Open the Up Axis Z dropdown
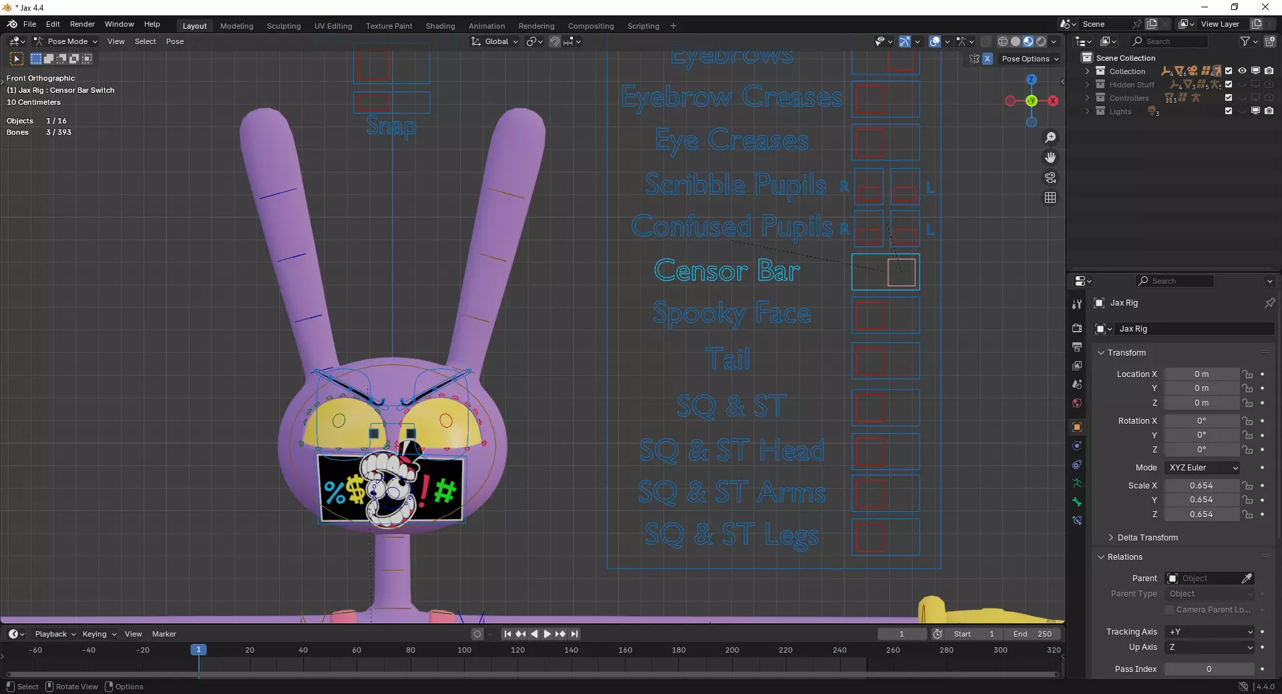Screen dimensions: 1282x694 pyautogui.click(x=1211, y=647)
